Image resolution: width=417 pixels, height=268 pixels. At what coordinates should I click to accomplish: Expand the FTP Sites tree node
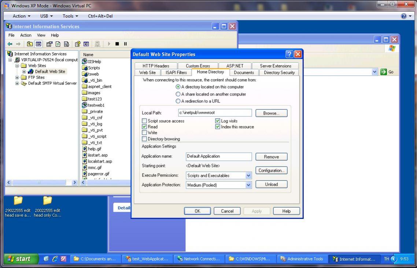pyautogui.click(x=17, y=77)
